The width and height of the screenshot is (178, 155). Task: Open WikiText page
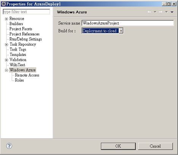click(17, 65)
